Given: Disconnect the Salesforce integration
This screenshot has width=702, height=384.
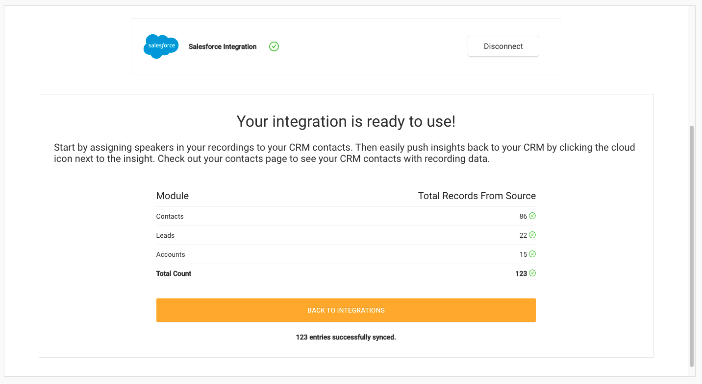Looking at the screenshot, I should pyautogui.click(x=503, y=46).
